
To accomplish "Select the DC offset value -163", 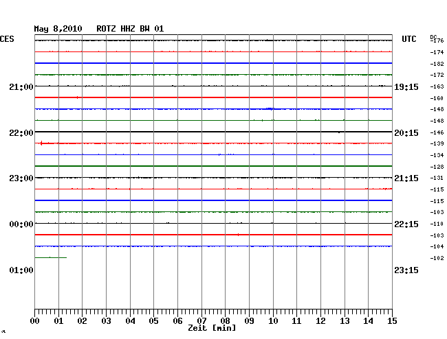I will tap(437, 86).
